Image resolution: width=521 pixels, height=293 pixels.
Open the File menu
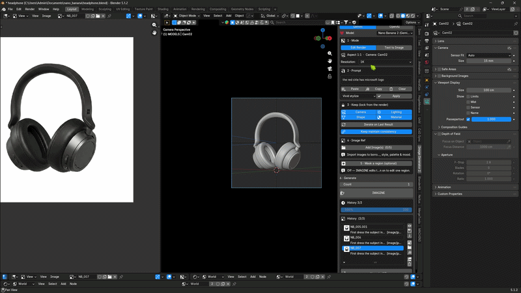pos(10,9)
